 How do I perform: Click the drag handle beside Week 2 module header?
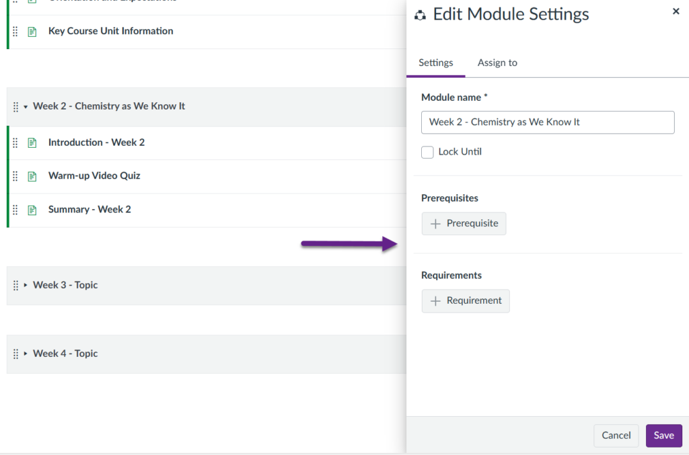tap(15, 106)
